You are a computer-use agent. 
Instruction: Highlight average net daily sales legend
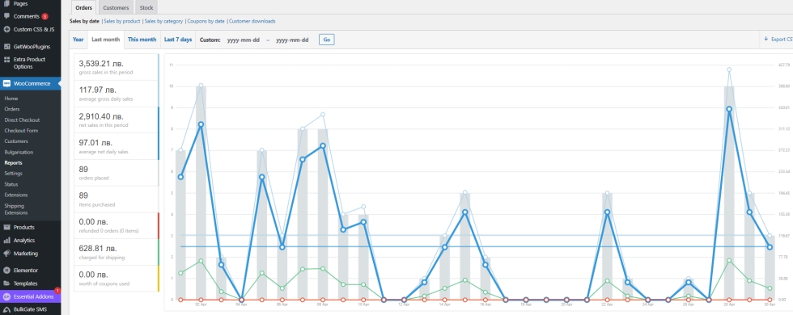[117, 146]
